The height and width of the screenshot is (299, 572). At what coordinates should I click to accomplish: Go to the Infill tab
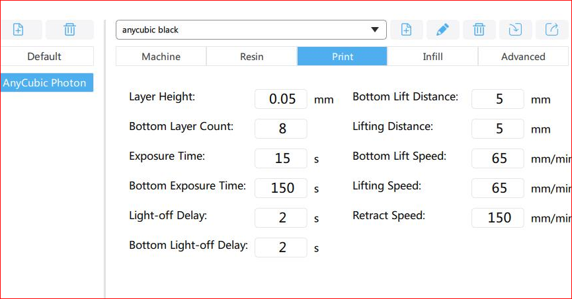(x=432, y=57)
